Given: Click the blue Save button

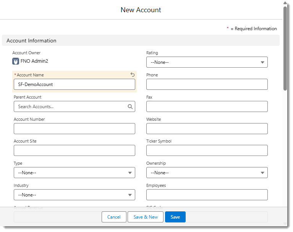Looking at the screenshot, I should coord(175,217).
